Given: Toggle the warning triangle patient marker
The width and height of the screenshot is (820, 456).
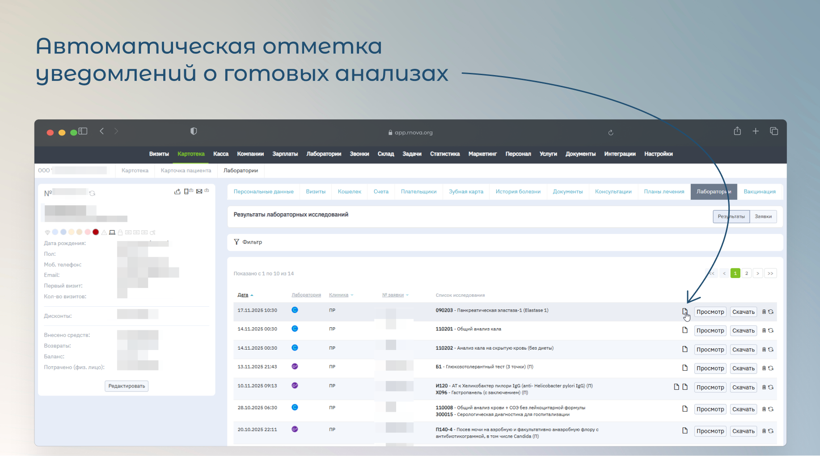Looking at the screenshot, I should pos(104,232).
